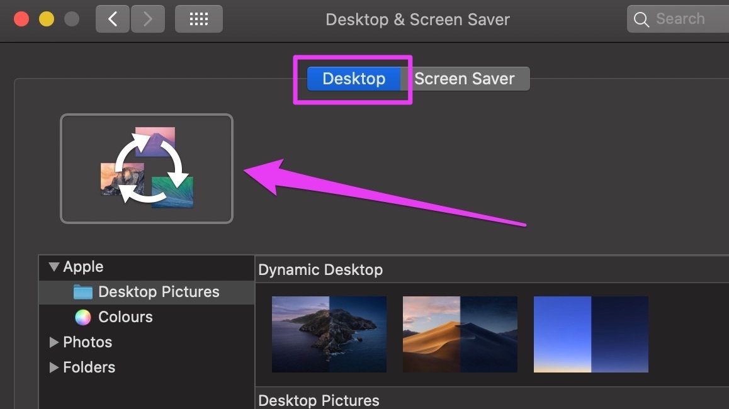Screen dimensions: 729x409
Task: Switch to the Desktop tab
Action: point(354,79)
